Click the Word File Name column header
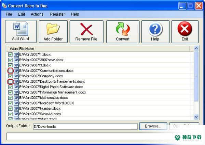Screen dimensions: 205x145 point(98,49)
